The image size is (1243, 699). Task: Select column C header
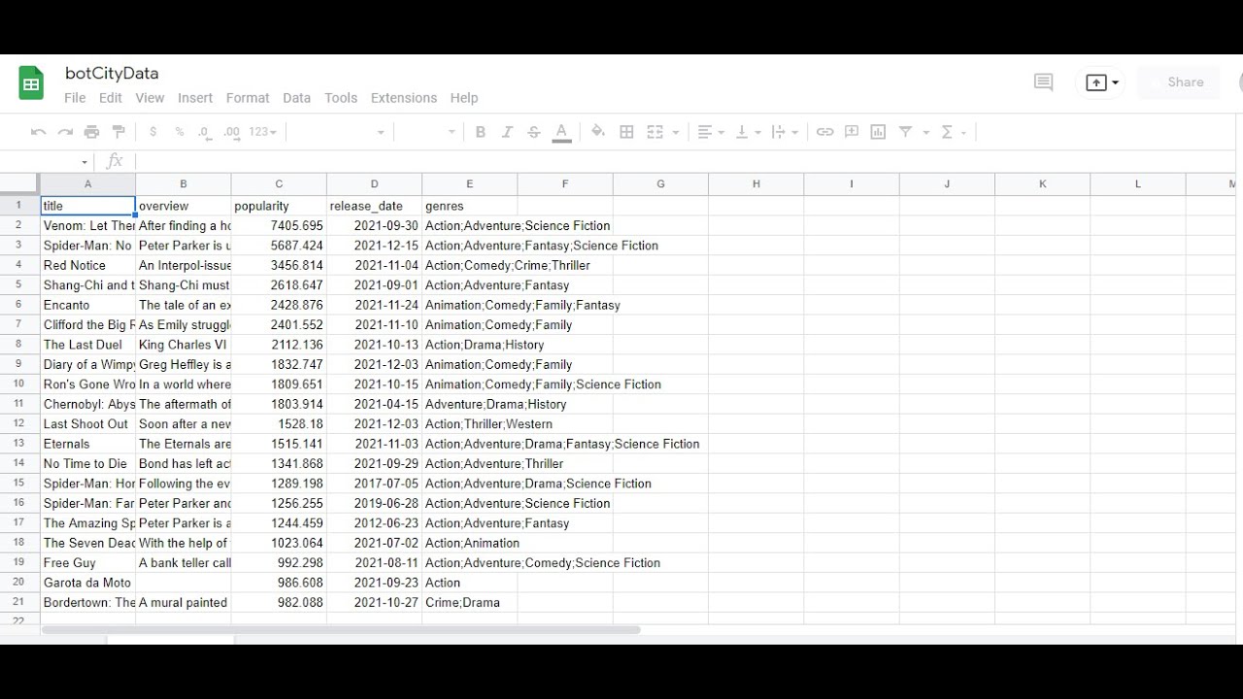click(x=279, y=183)
